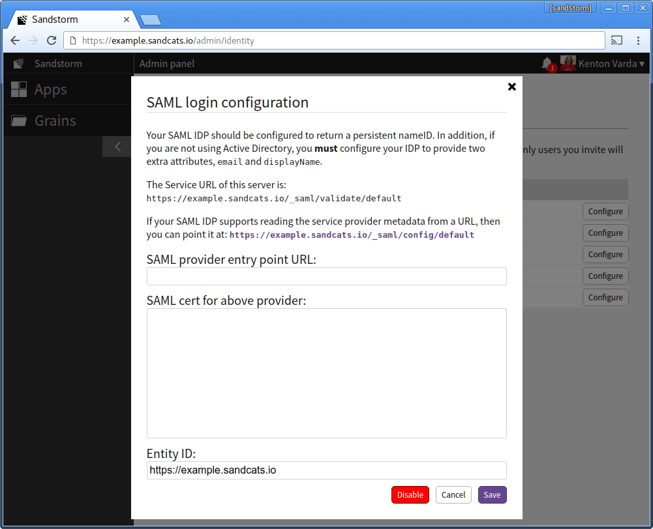Click the Apps grid icon
This screenshot has width=653, height=529.
coord(19,89)
